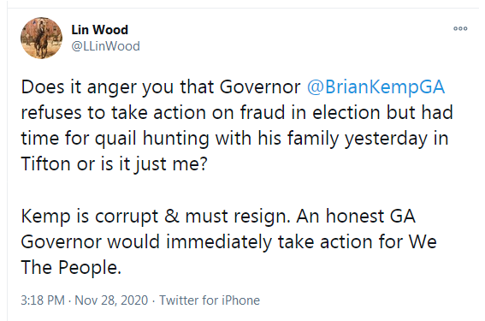Click the word Tifton in the tweet
485x321 pixels.
point(46,163)
